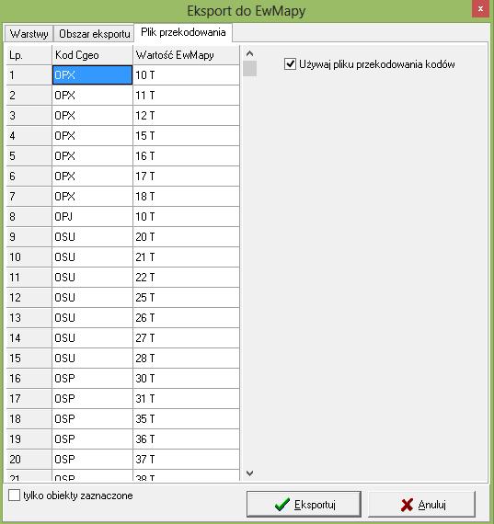
Task: Select the 21 T value cell
Action: pos(187,257)
